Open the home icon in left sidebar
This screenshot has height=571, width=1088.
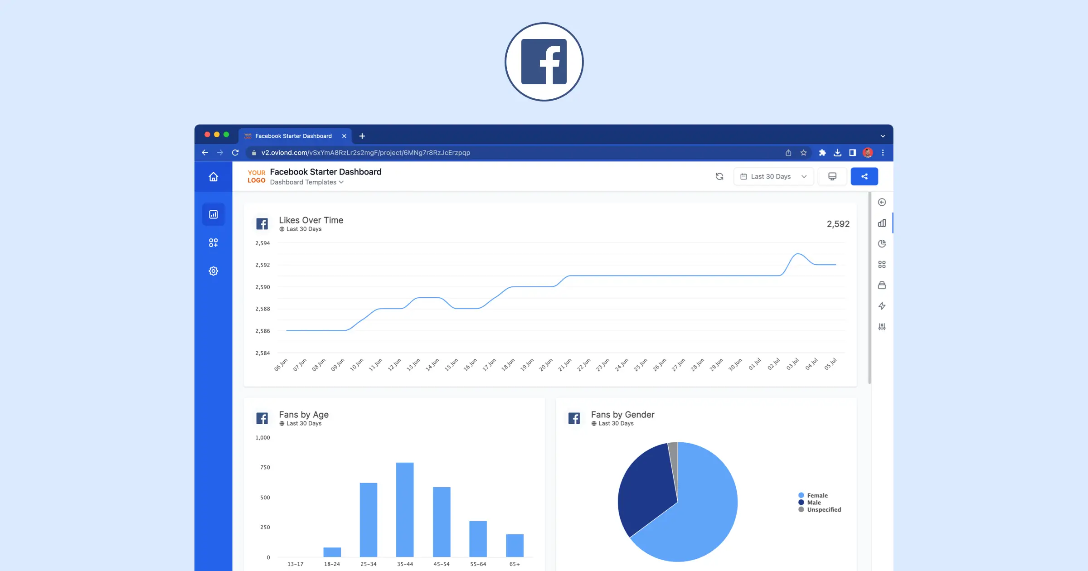(213, 177)
